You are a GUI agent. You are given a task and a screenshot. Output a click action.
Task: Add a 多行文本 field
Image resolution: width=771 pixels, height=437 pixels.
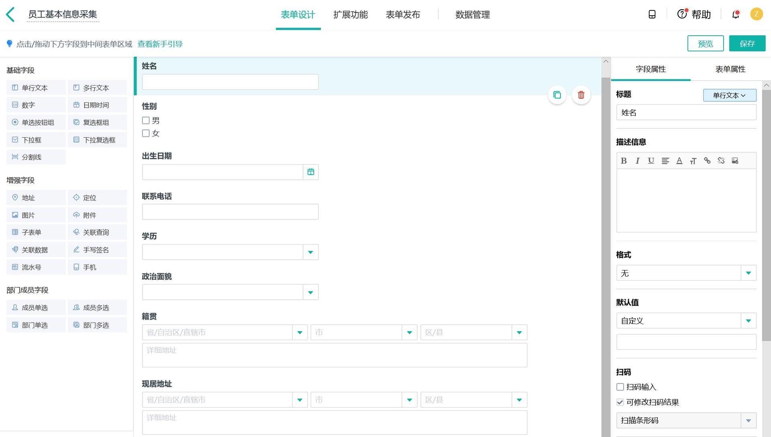pyautogui.click(x=97, y=87)
